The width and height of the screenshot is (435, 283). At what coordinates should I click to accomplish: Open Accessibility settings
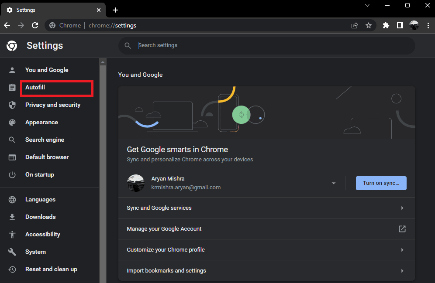[x=43, y=235]
